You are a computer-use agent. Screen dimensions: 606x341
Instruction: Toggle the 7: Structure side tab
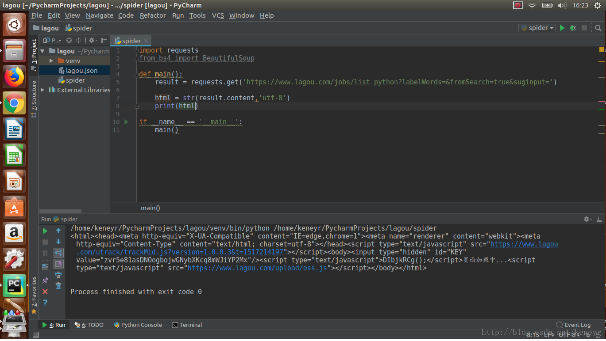click(34, 99)
